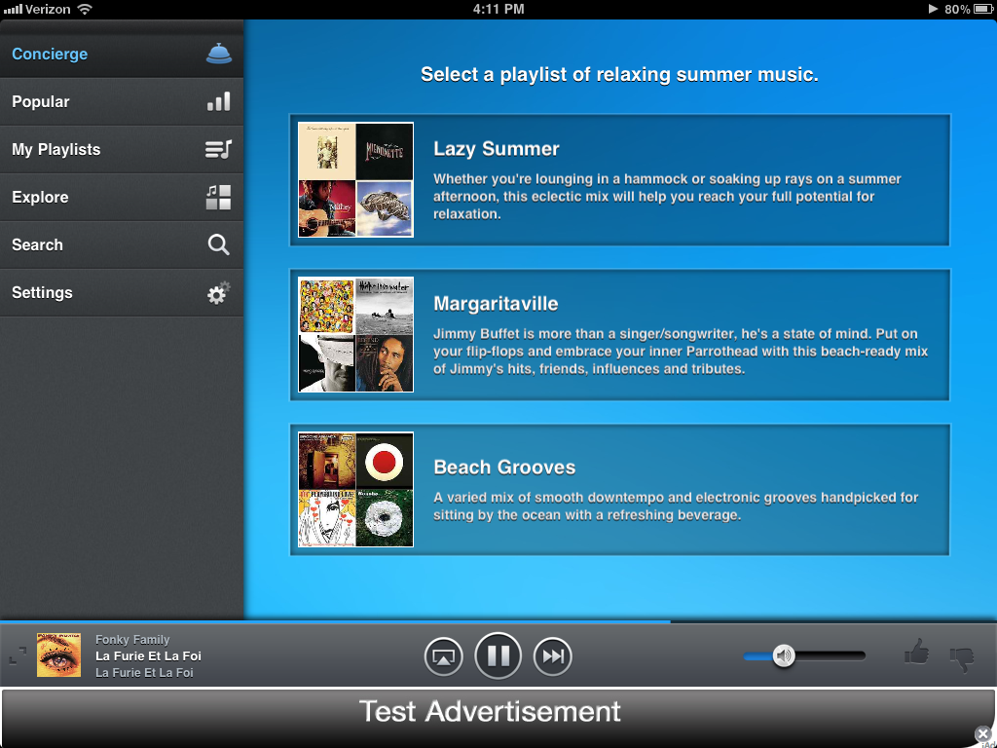Click the bold La Furie Et La Foi song title
The image size is (997, 748).
point(148,656)
